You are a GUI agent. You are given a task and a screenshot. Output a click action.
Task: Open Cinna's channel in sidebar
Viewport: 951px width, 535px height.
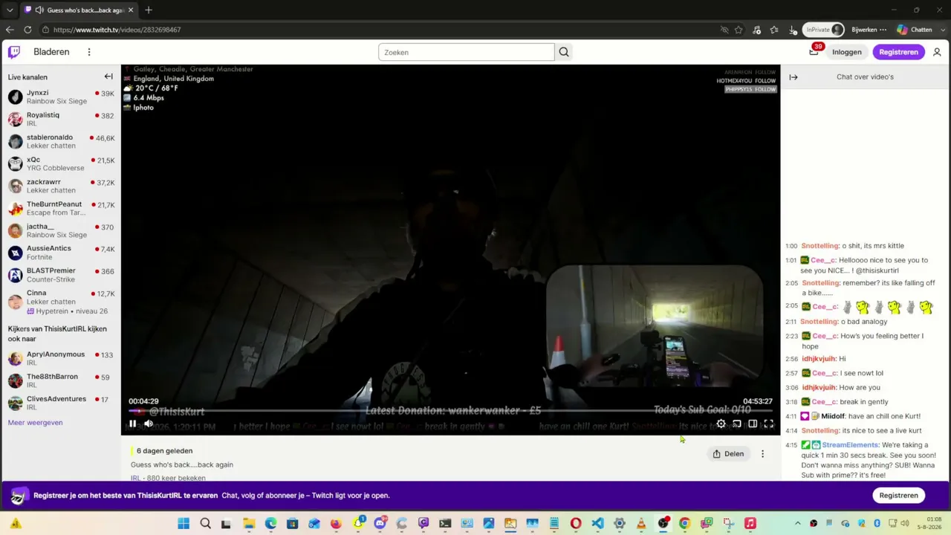60,302
